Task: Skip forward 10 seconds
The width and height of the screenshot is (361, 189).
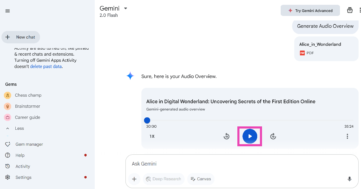Action: pyautogui.click(x=273, y=136)
